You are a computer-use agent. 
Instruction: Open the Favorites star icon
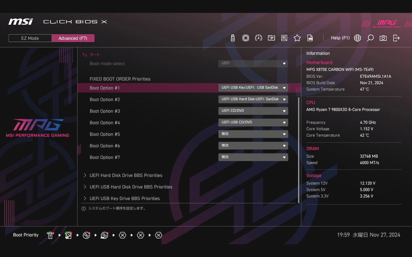(297, 38)
